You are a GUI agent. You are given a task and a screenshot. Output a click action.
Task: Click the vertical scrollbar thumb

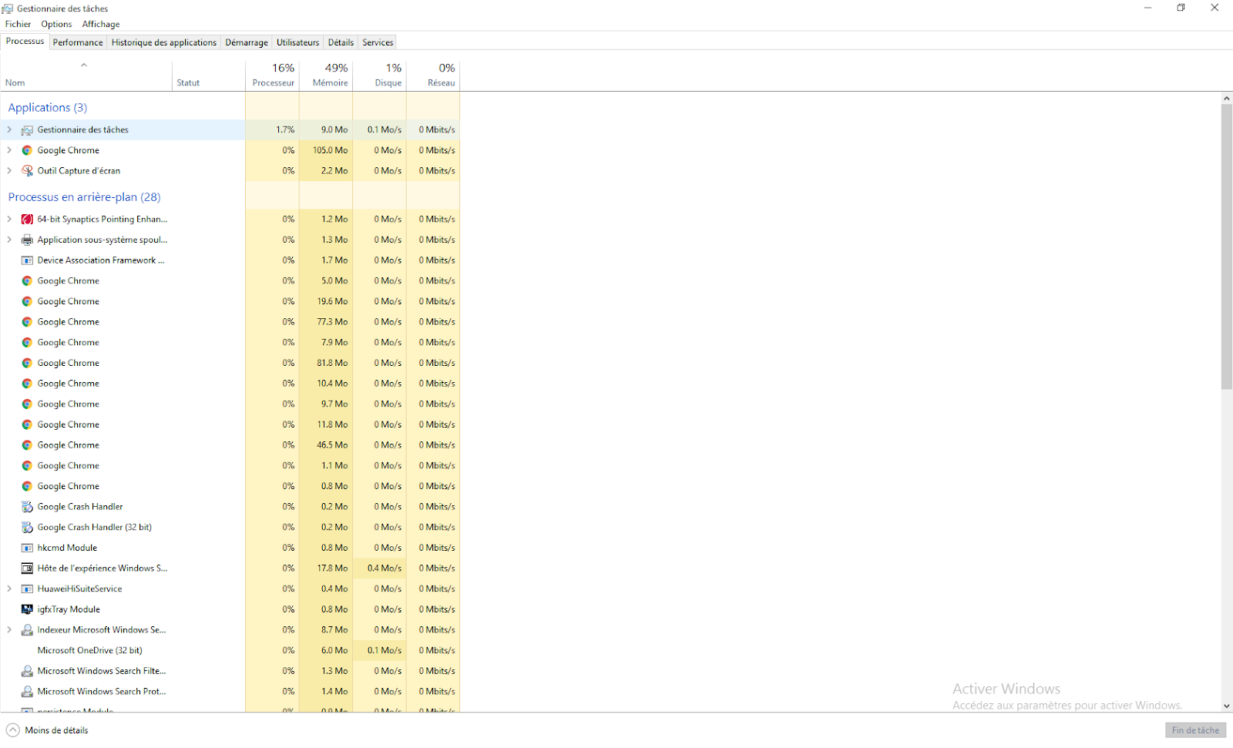click(x=1226, y=247)
